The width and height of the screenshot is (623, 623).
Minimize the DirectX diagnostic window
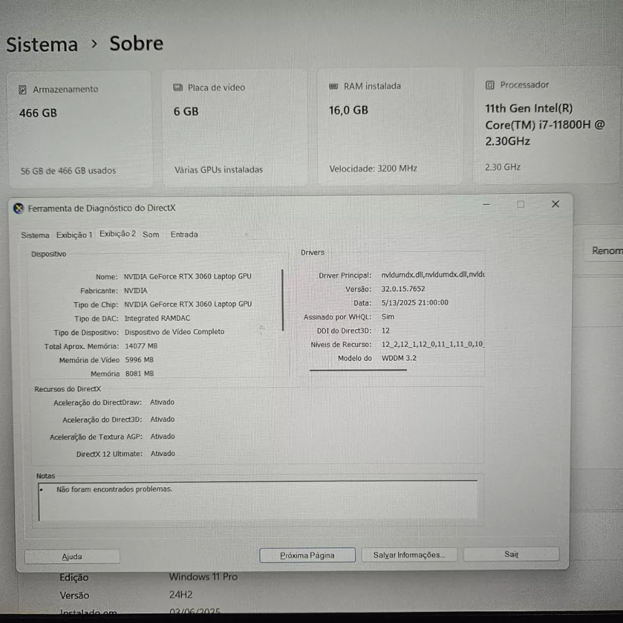coord(487,204)
